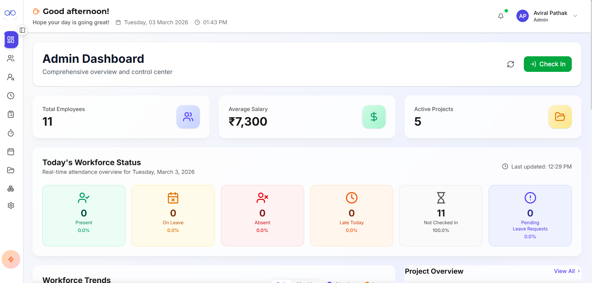Image resolution: width=592 pixels, height=283 pixels.
Task: Select the Late Today status card
Action: [x=352, y=216]
